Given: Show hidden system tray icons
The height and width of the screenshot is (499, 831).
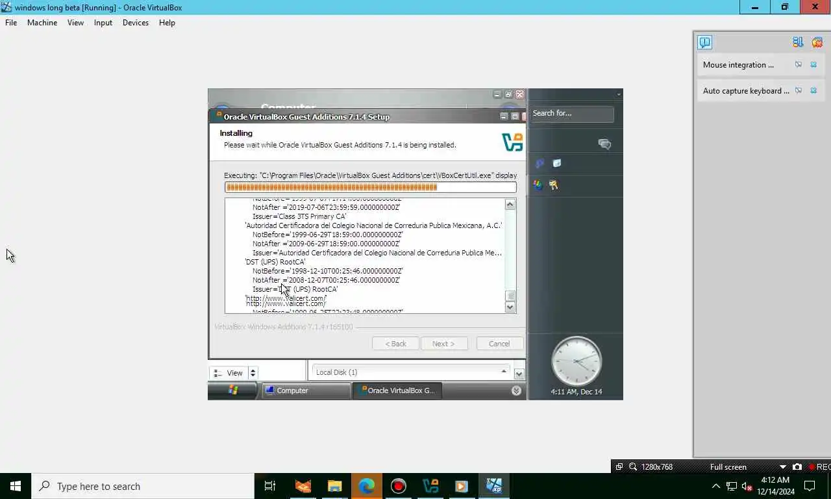Looking at the screenshot, I should click(x=715, y=486).
